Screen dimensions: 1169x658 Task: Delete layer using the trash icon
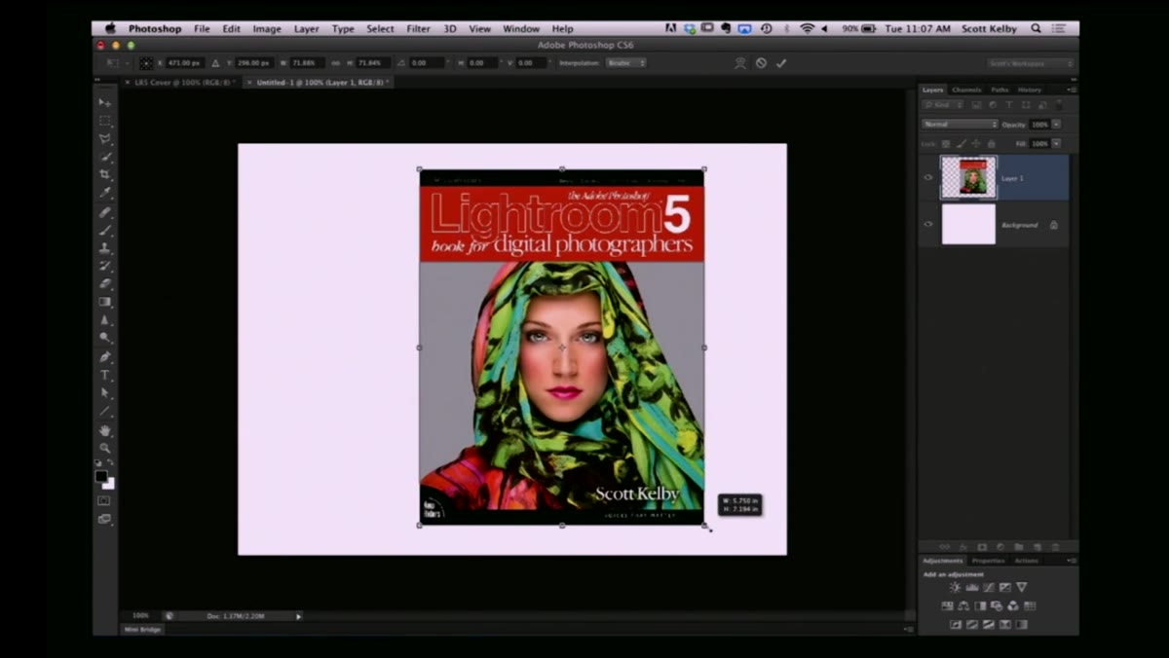(1055, 547)
